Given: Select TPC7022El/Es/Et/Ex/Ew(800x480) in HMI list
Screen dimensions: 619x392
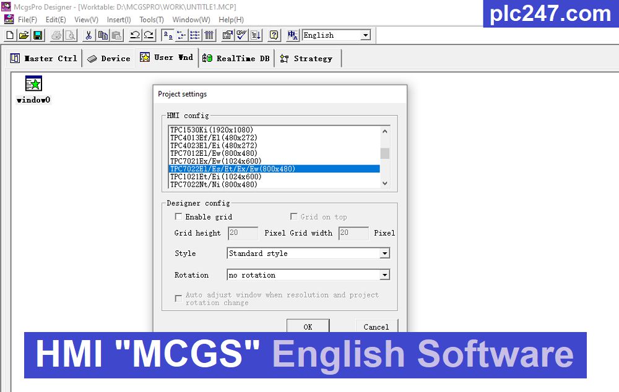Looking at the screenshot, I should (274, 169).
